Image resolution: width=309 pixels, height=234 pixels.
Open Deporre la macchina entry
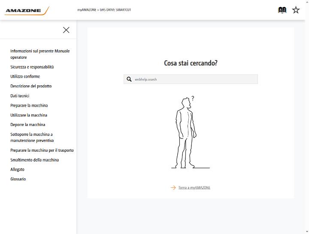click(x=28, y=125)
